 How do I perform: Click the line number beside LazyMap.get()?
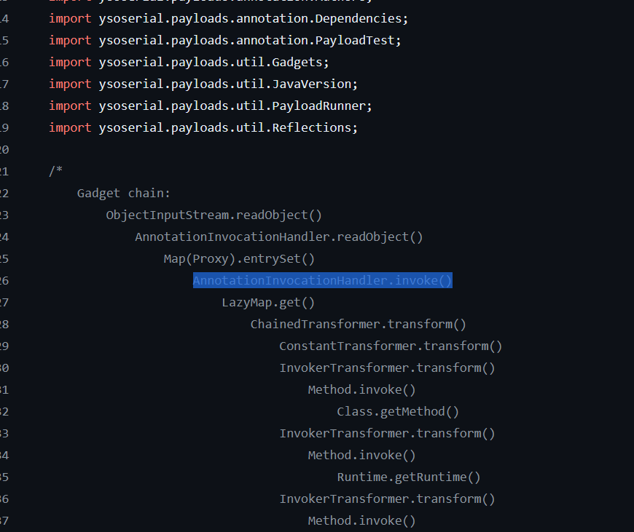click(x=4, y=303)
